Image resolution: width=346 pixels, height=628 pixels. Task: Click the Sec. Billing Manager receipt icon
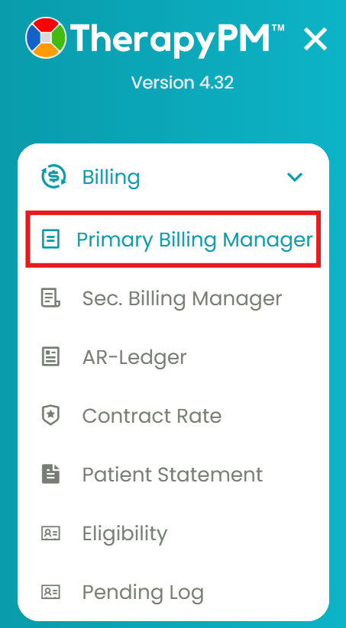[51, 298]
